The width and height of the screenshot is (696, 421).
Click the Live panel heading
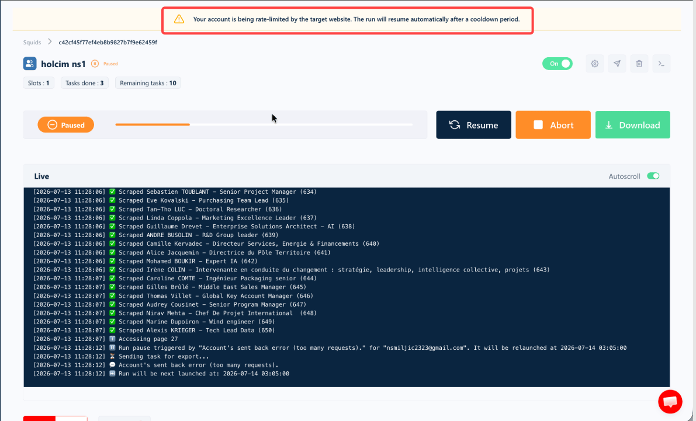41,176
